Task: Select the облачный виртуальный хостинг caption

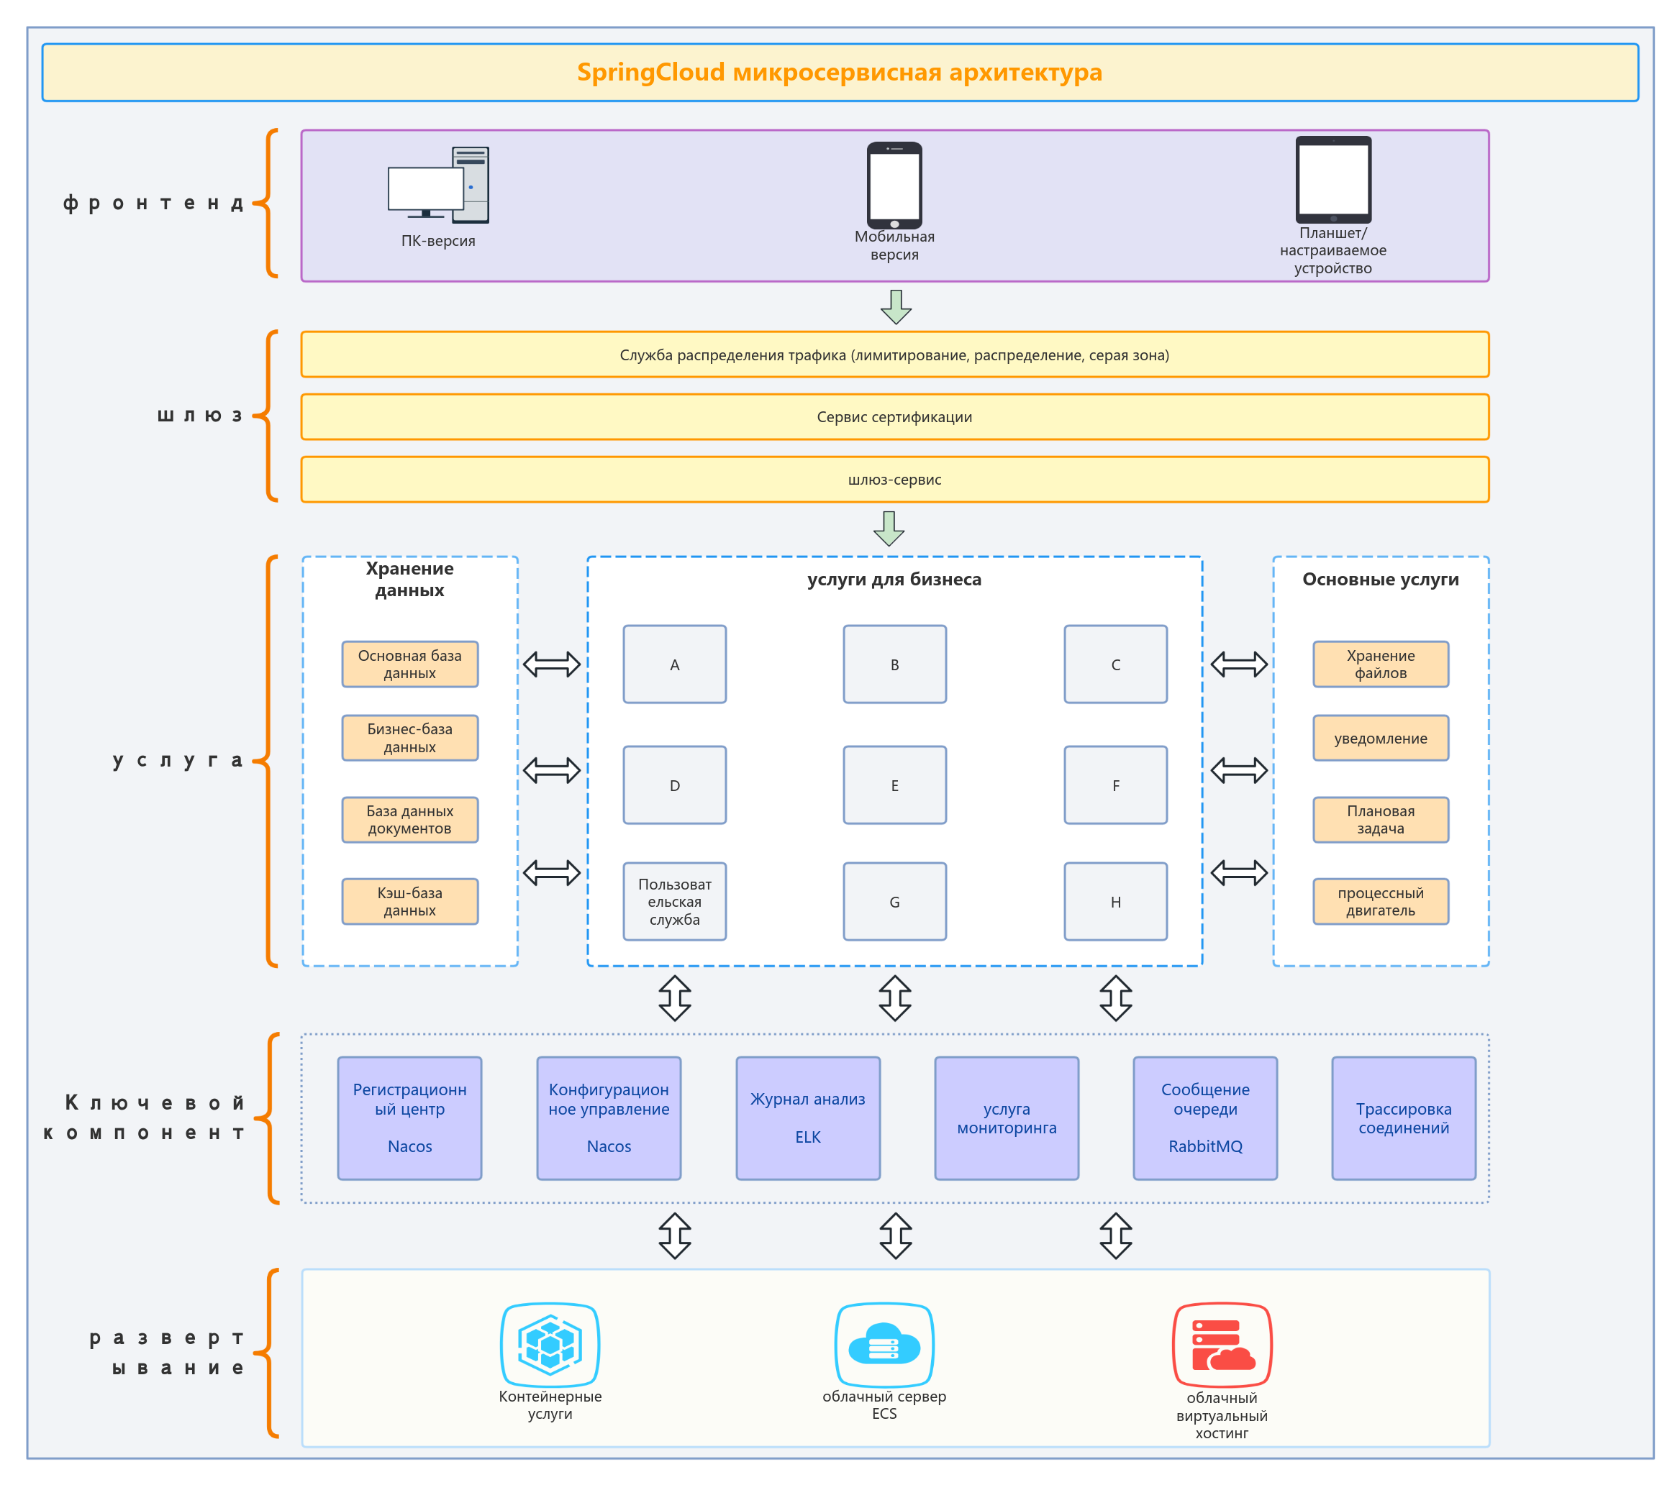Action: [1222, 1416]
